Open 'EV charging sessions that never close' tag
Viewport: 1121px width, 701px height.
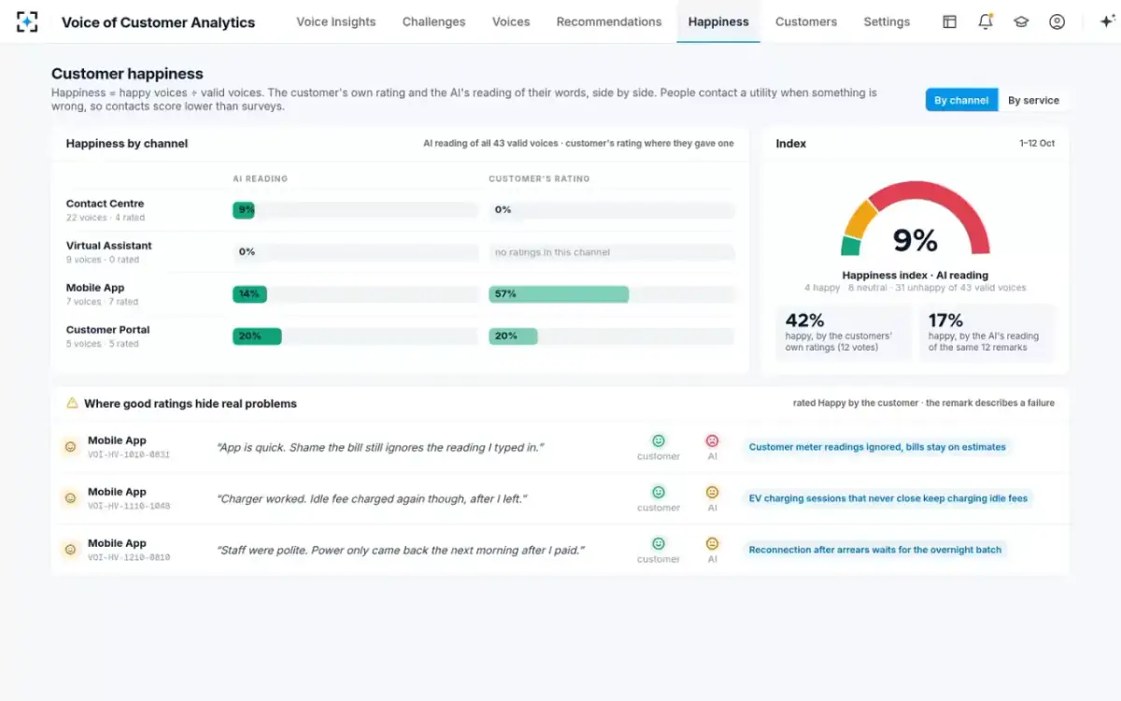tap(888, 498)
